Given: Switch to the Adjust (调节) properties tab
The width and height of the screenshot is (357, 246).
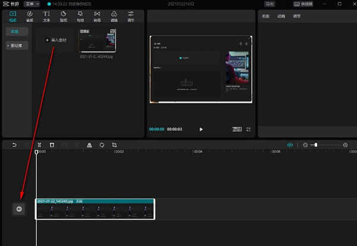Looking at the screenshot, I should (297, 16).
